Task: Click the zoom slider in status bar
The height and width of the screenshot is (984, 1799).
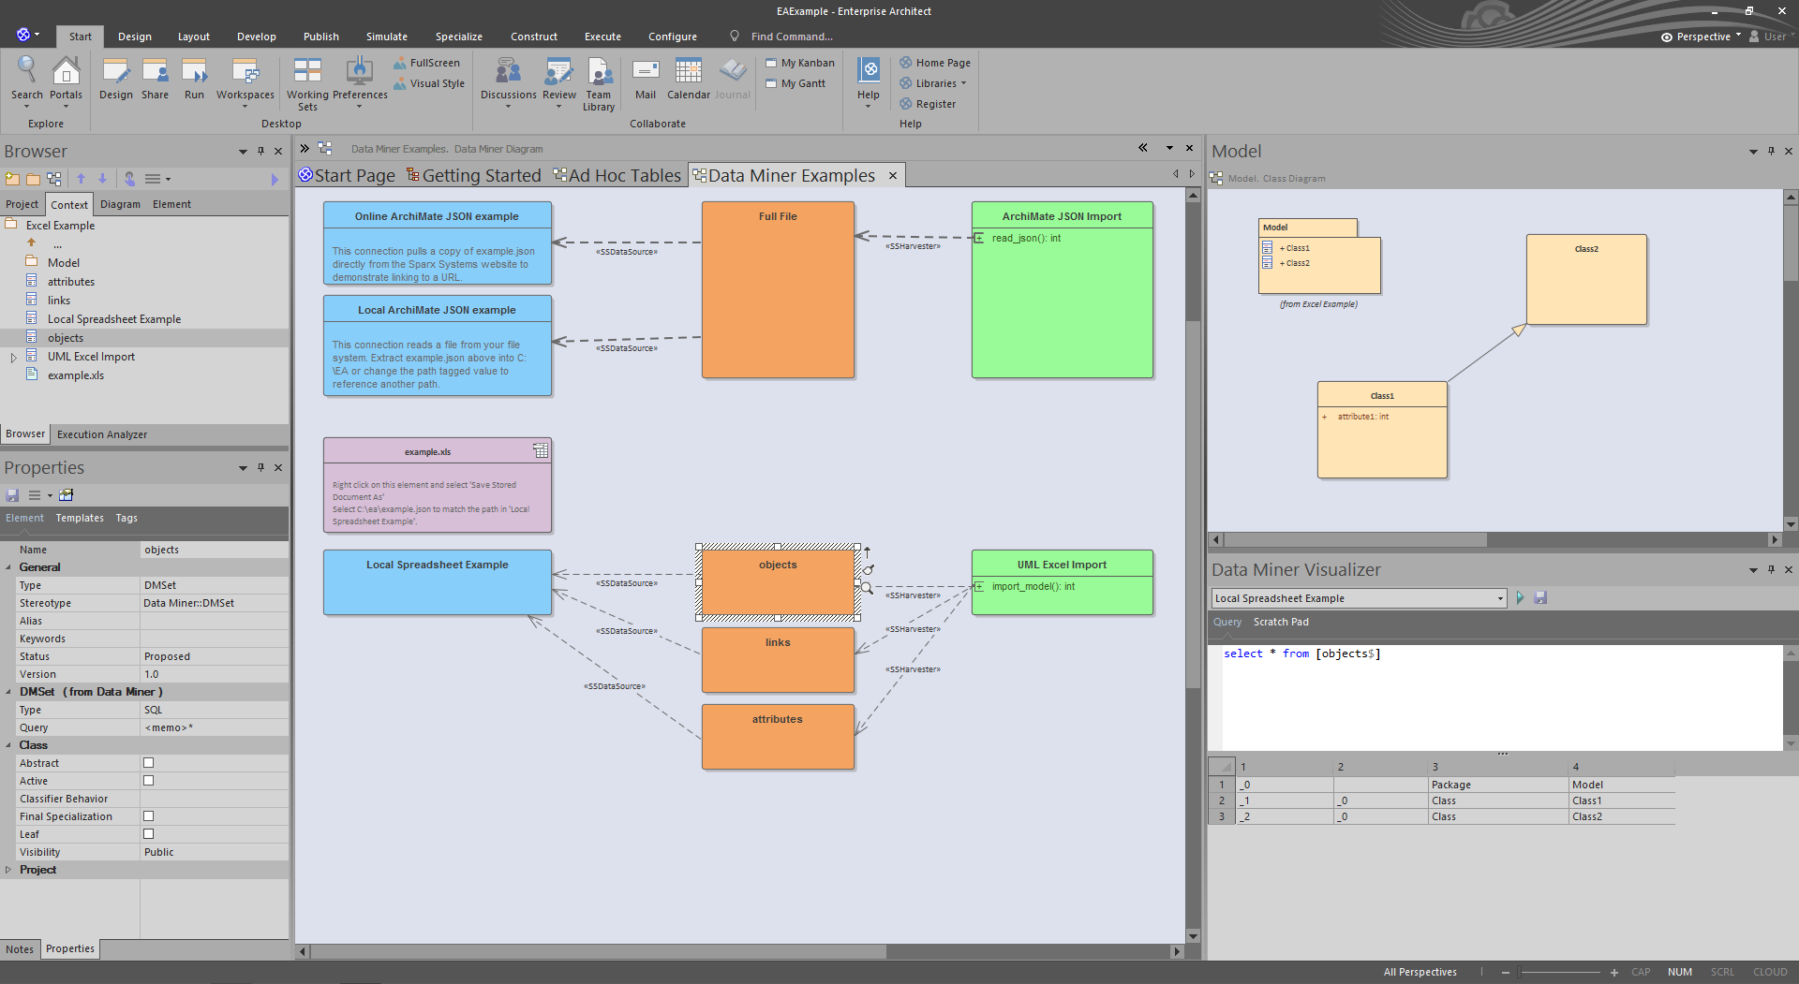Action: 1559,972
